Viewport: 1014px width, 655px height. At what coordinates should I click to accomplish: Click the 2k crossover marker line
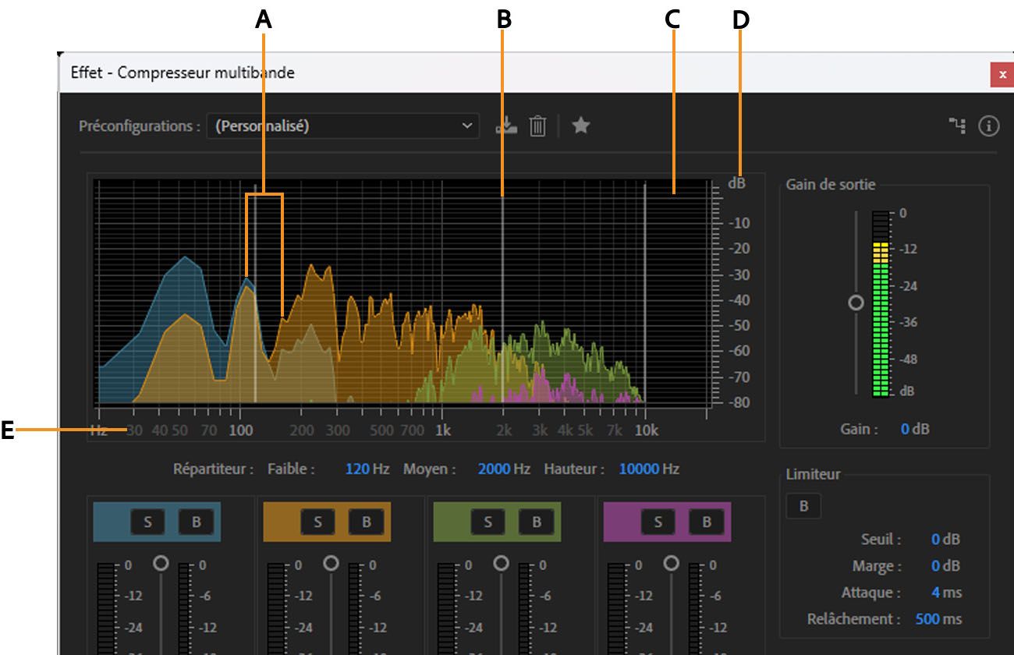pos(502,292)
